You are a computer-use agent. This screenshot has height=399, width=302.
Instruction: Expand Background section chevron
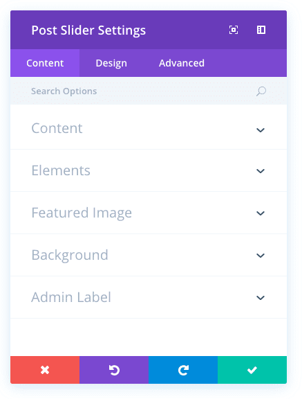pos(261,255)
